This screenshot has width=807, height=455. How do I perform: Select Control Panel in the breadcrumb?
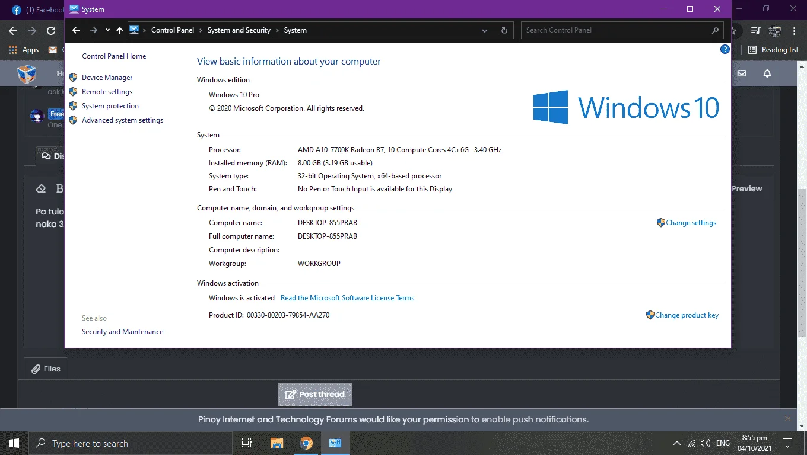click(173, 30)
